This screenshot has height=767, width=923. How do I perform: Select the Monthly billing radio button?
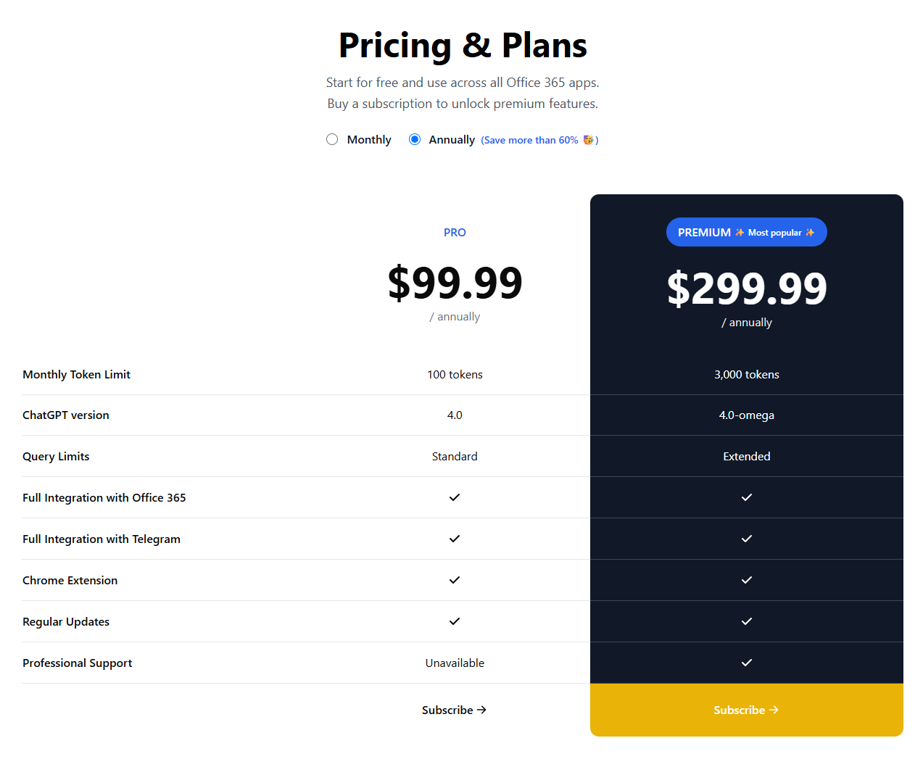(x=332, y=139)
